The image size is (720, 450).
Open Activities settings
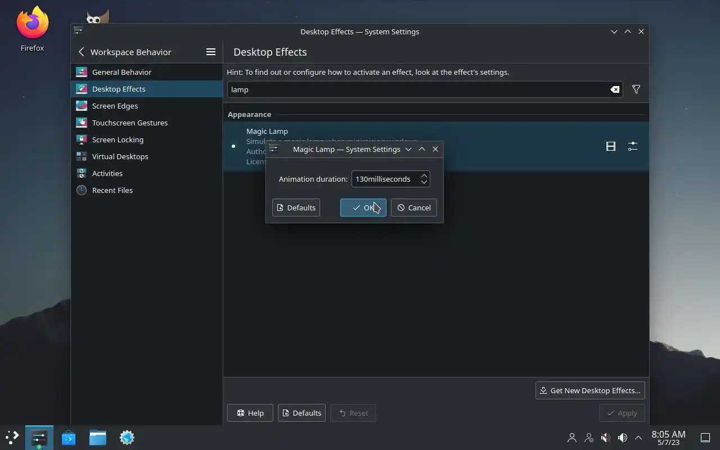point(147,173)
